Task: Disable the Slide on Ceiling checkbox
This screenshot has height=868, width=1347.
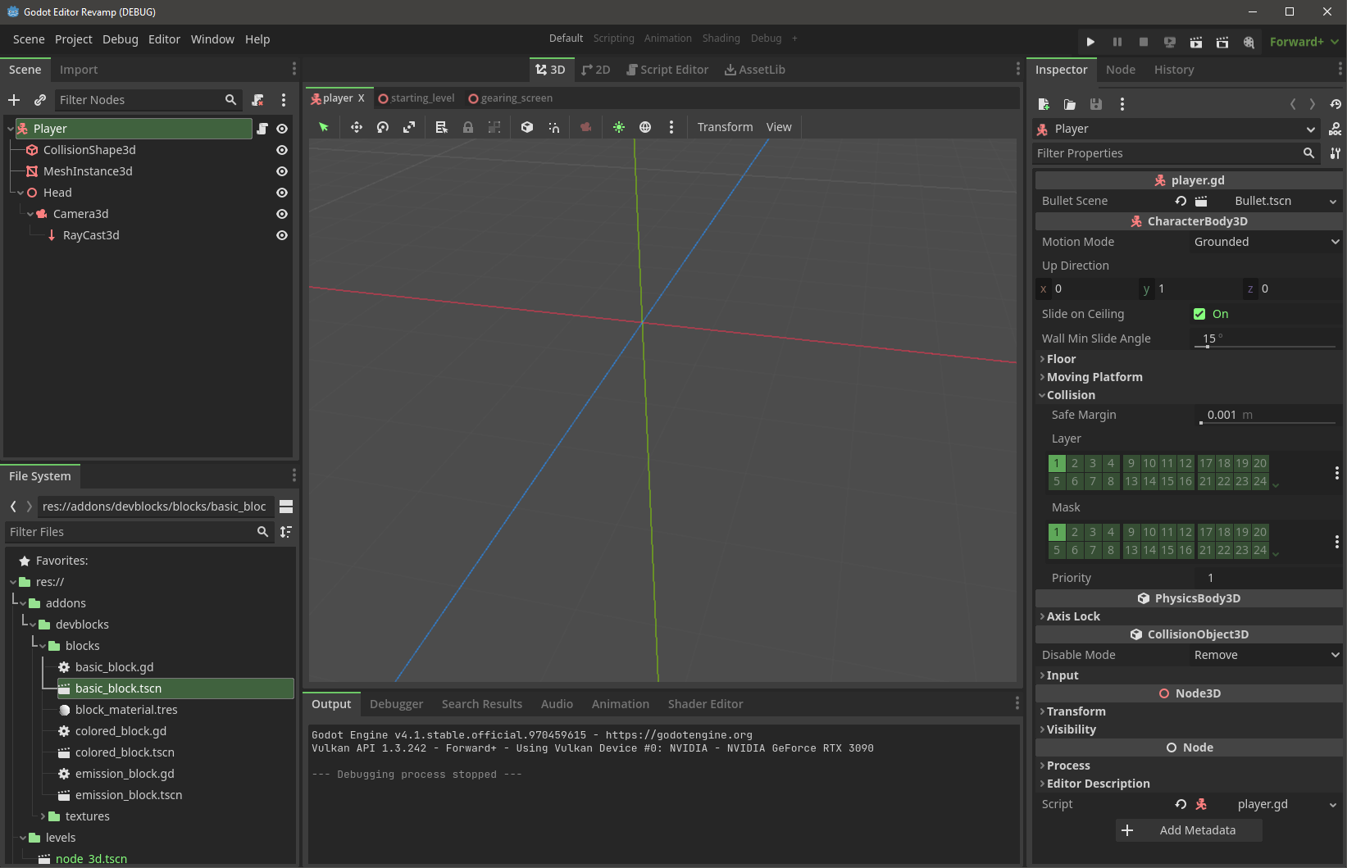Action: coord(1199,313)
